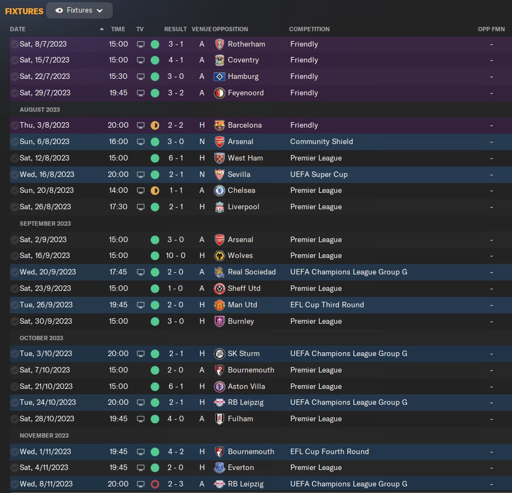
Task: Open the Liverpool opposition link
Action: pyautogui.click(x=243, y=207)
